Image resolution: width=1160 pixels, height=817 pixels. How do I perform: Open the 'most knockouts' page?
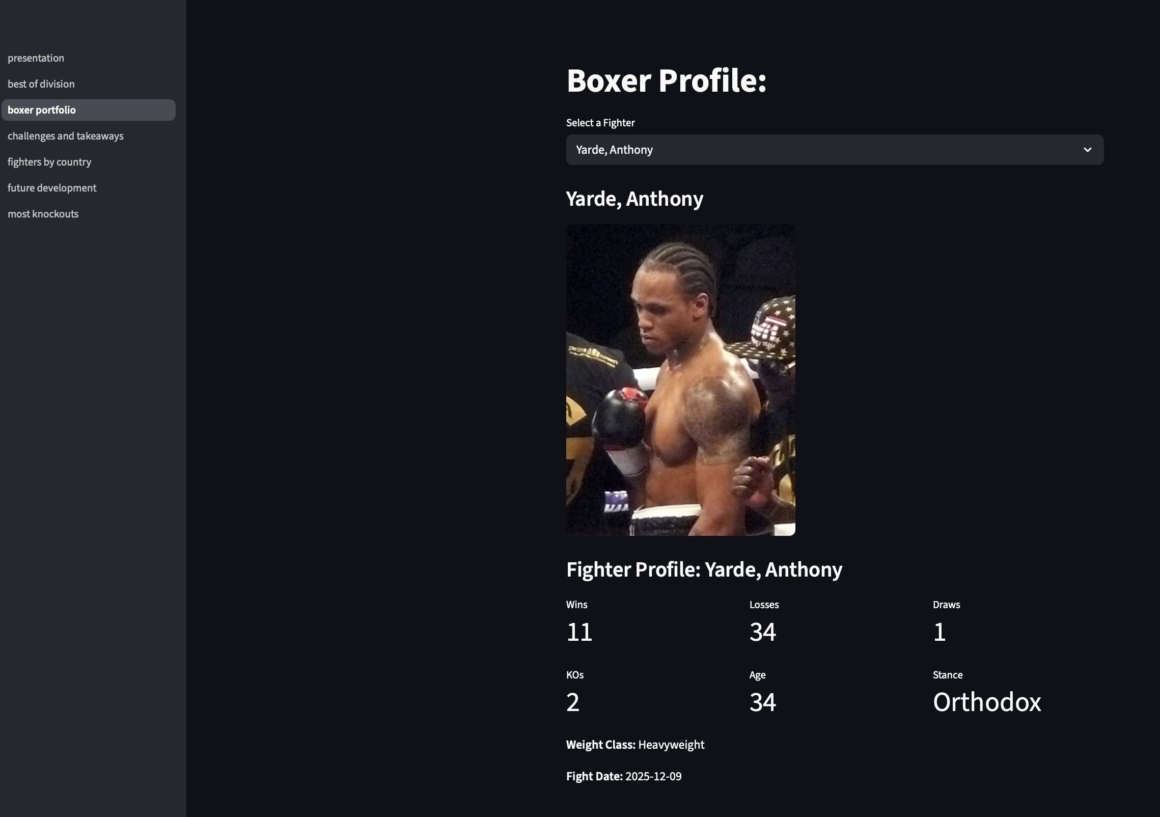43,213
